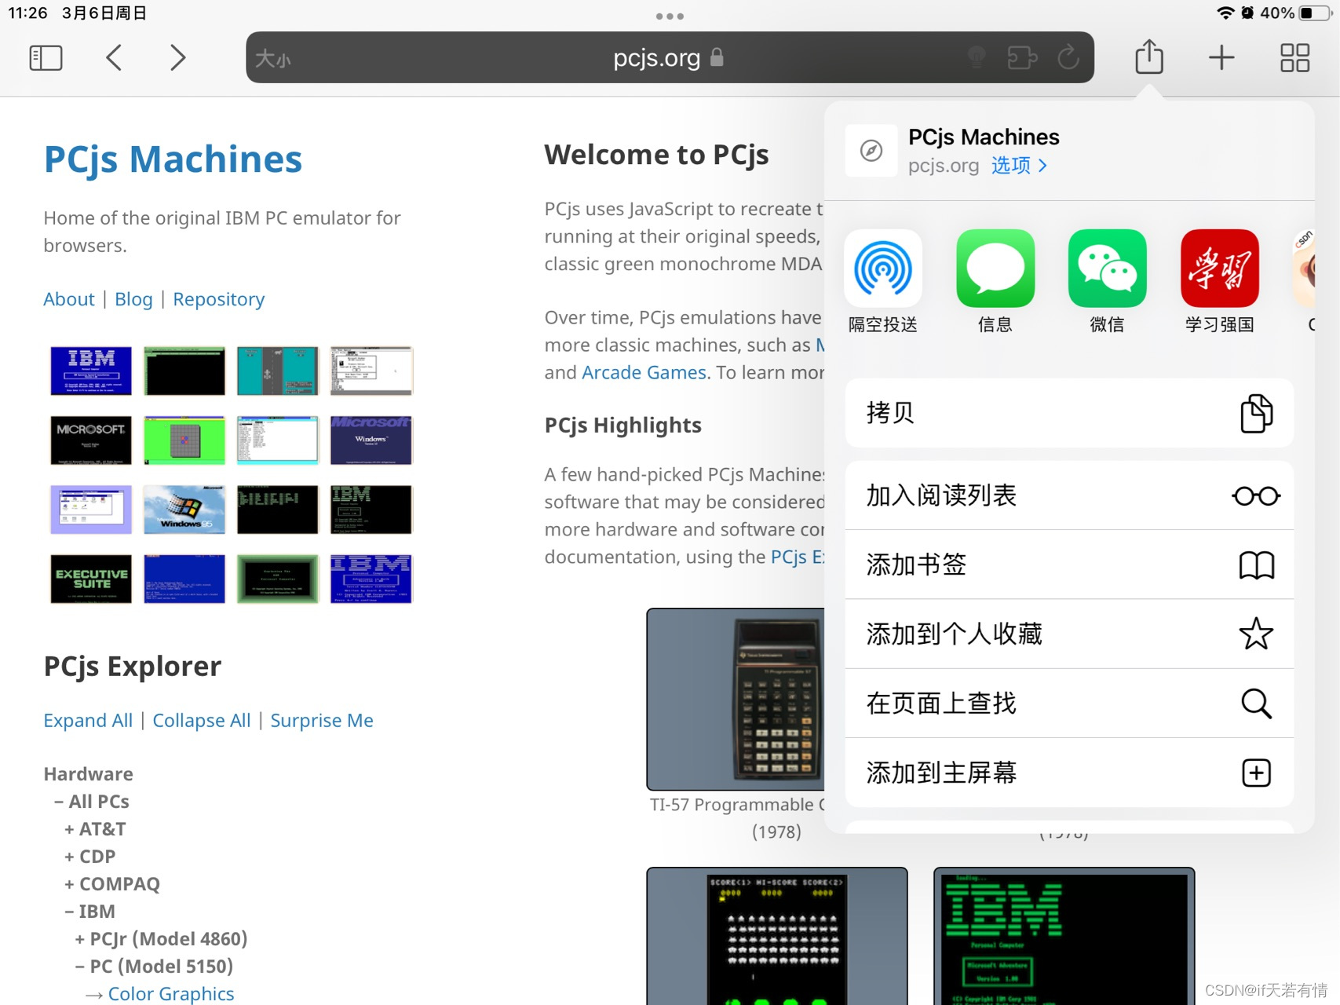Open the Color Graphics tree link
1340x1005 pixels.
[171, 994]
